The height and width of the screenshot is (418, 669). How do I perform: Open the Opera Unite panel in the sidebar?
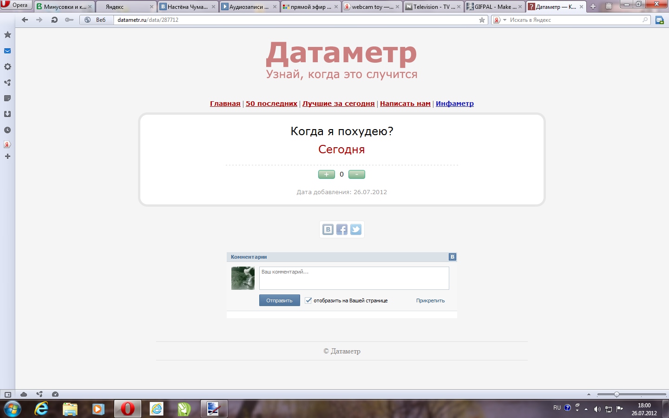(x=7, y=83)
